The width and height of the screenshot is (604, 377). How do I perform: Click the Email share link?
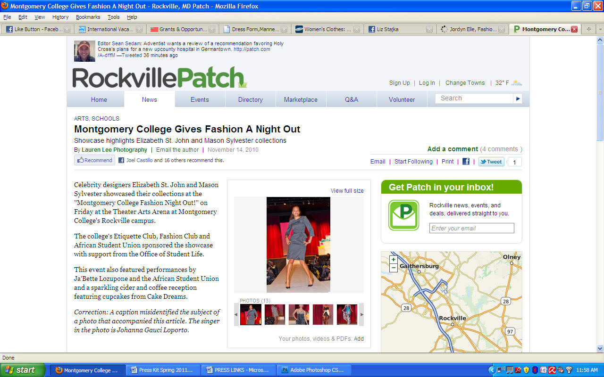[378, 162]
